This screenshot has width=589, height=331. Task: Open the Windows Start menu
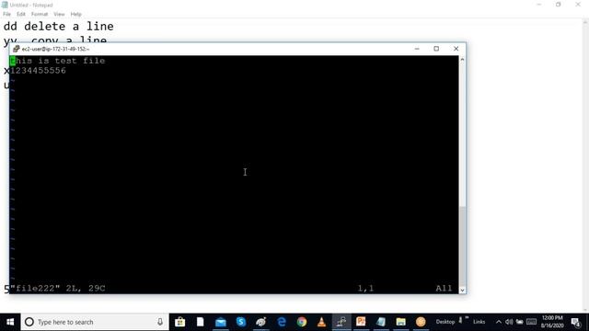click(10, 322)
